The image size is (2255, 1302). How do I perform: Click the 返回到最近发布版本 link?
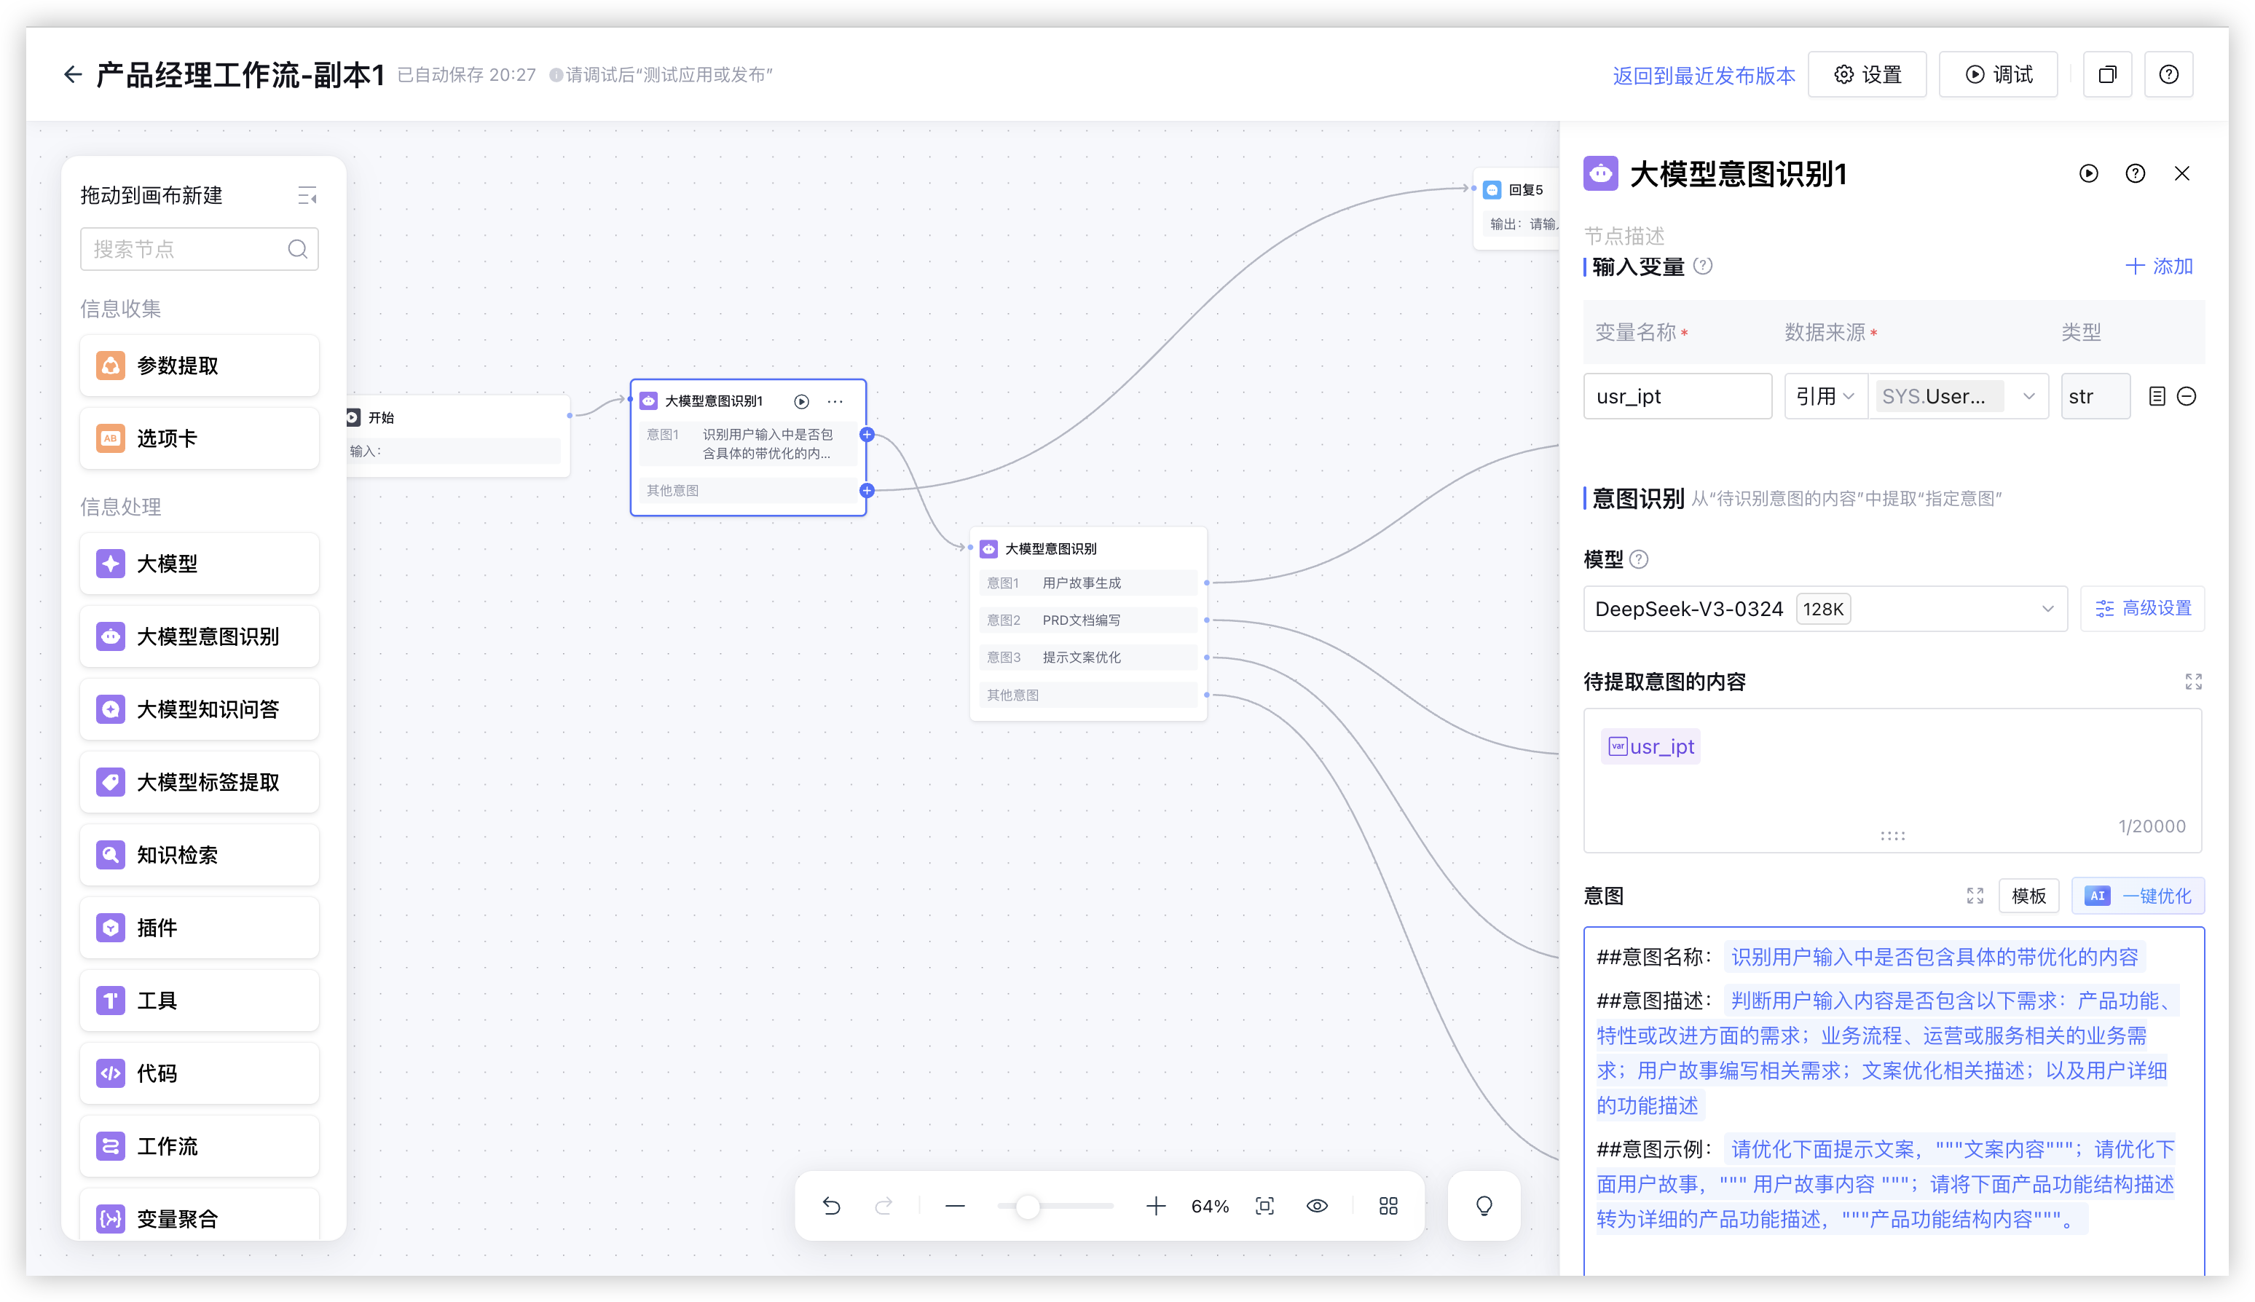[x=1703, y=75]
